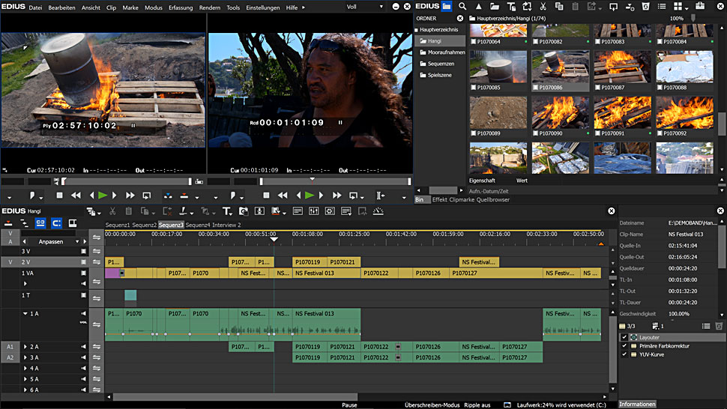Open the bin toolbox icon
The image size is (727, 409).
[x=699, y=7]
